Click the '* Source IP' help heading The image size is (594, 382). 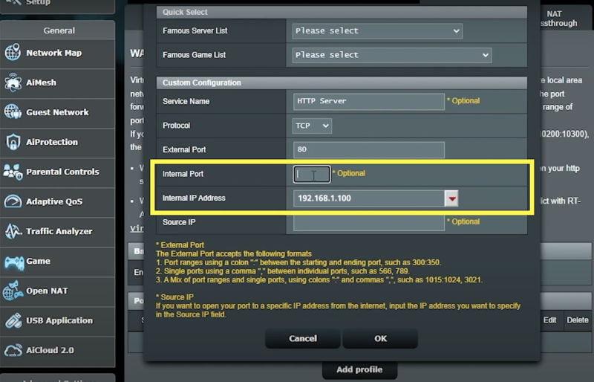[174, 297]
